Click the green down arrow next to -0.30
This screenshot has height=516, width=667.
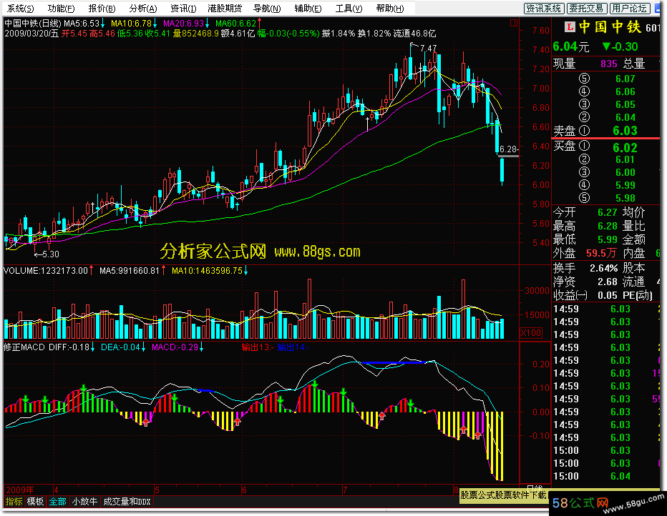click(607, 46)
